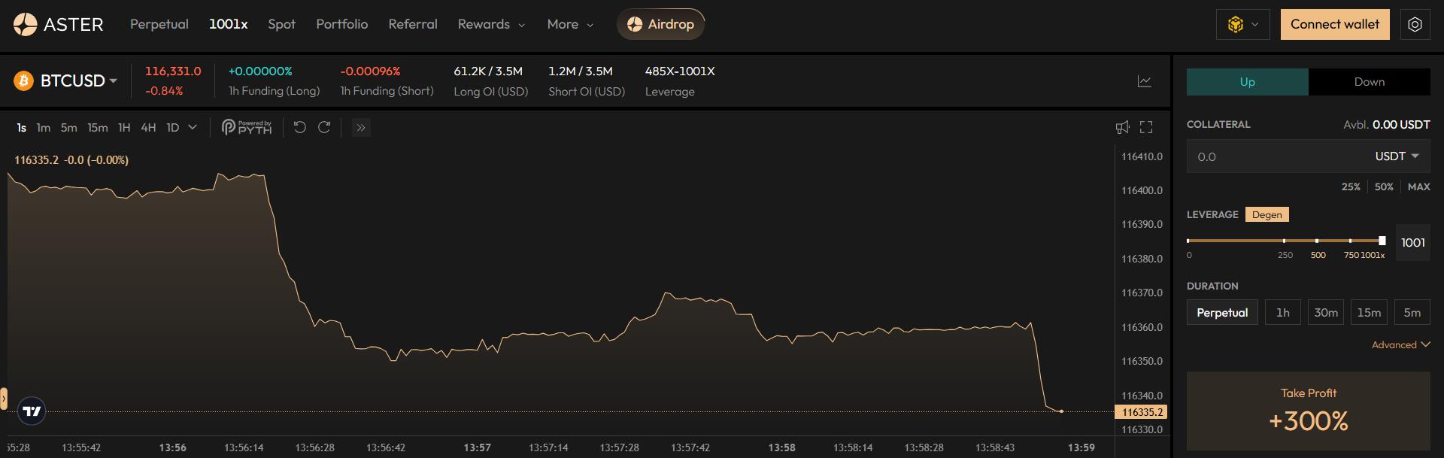The width and height of the screenshot is (1444, 458).
Task: Click the megaphone announcement icon
Action: tap(1122, 127)
